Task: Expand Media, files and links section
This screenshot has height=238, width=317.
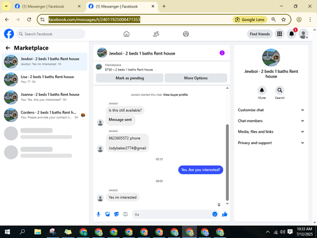Action: pos(271,131)
